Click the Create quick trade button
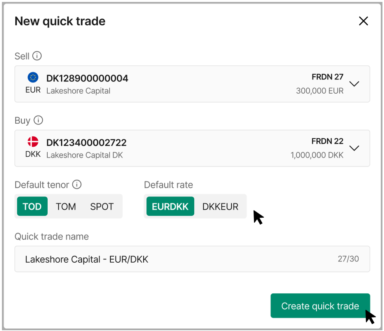This screenshot has width=384, height=331. coord(320,306)
